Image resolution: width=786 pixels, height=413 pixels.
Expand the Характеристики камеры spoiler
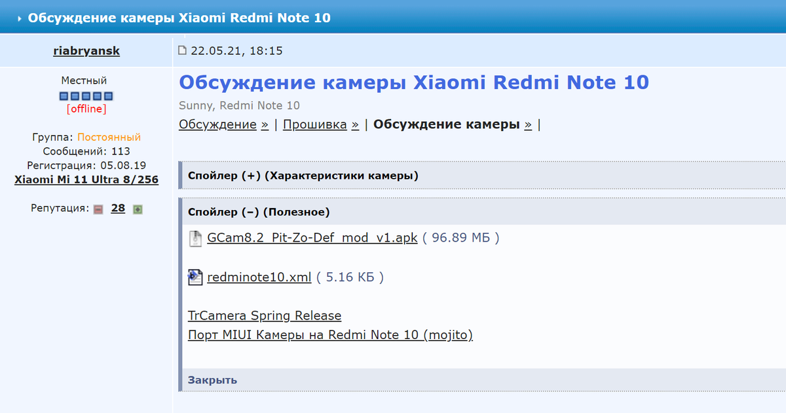tap(482, 175)
